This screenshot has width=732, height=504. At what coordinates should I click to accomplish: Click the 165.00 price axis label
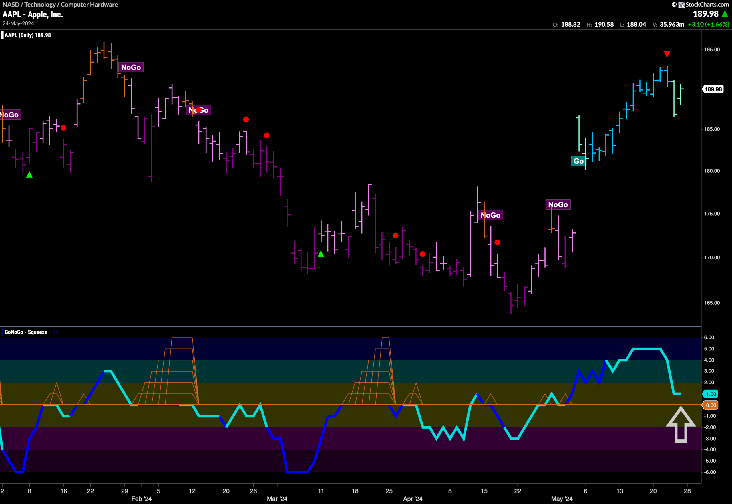click(712, 303)
